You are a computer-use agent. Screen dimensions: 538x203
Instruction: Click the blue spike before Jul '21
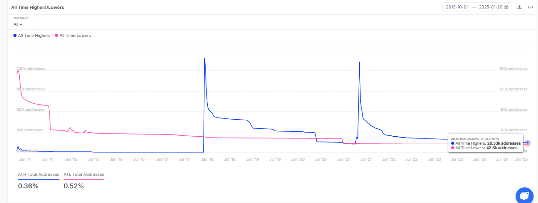click(359, 62)
